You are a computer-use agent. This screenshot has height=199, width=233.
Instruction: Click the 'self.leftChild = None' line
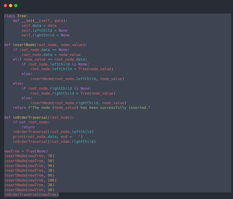point(44,30)
